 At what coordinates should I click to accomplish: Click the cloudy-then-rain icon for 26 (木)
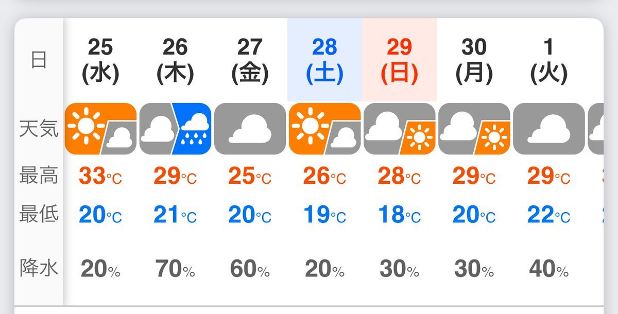coord(175,129)
